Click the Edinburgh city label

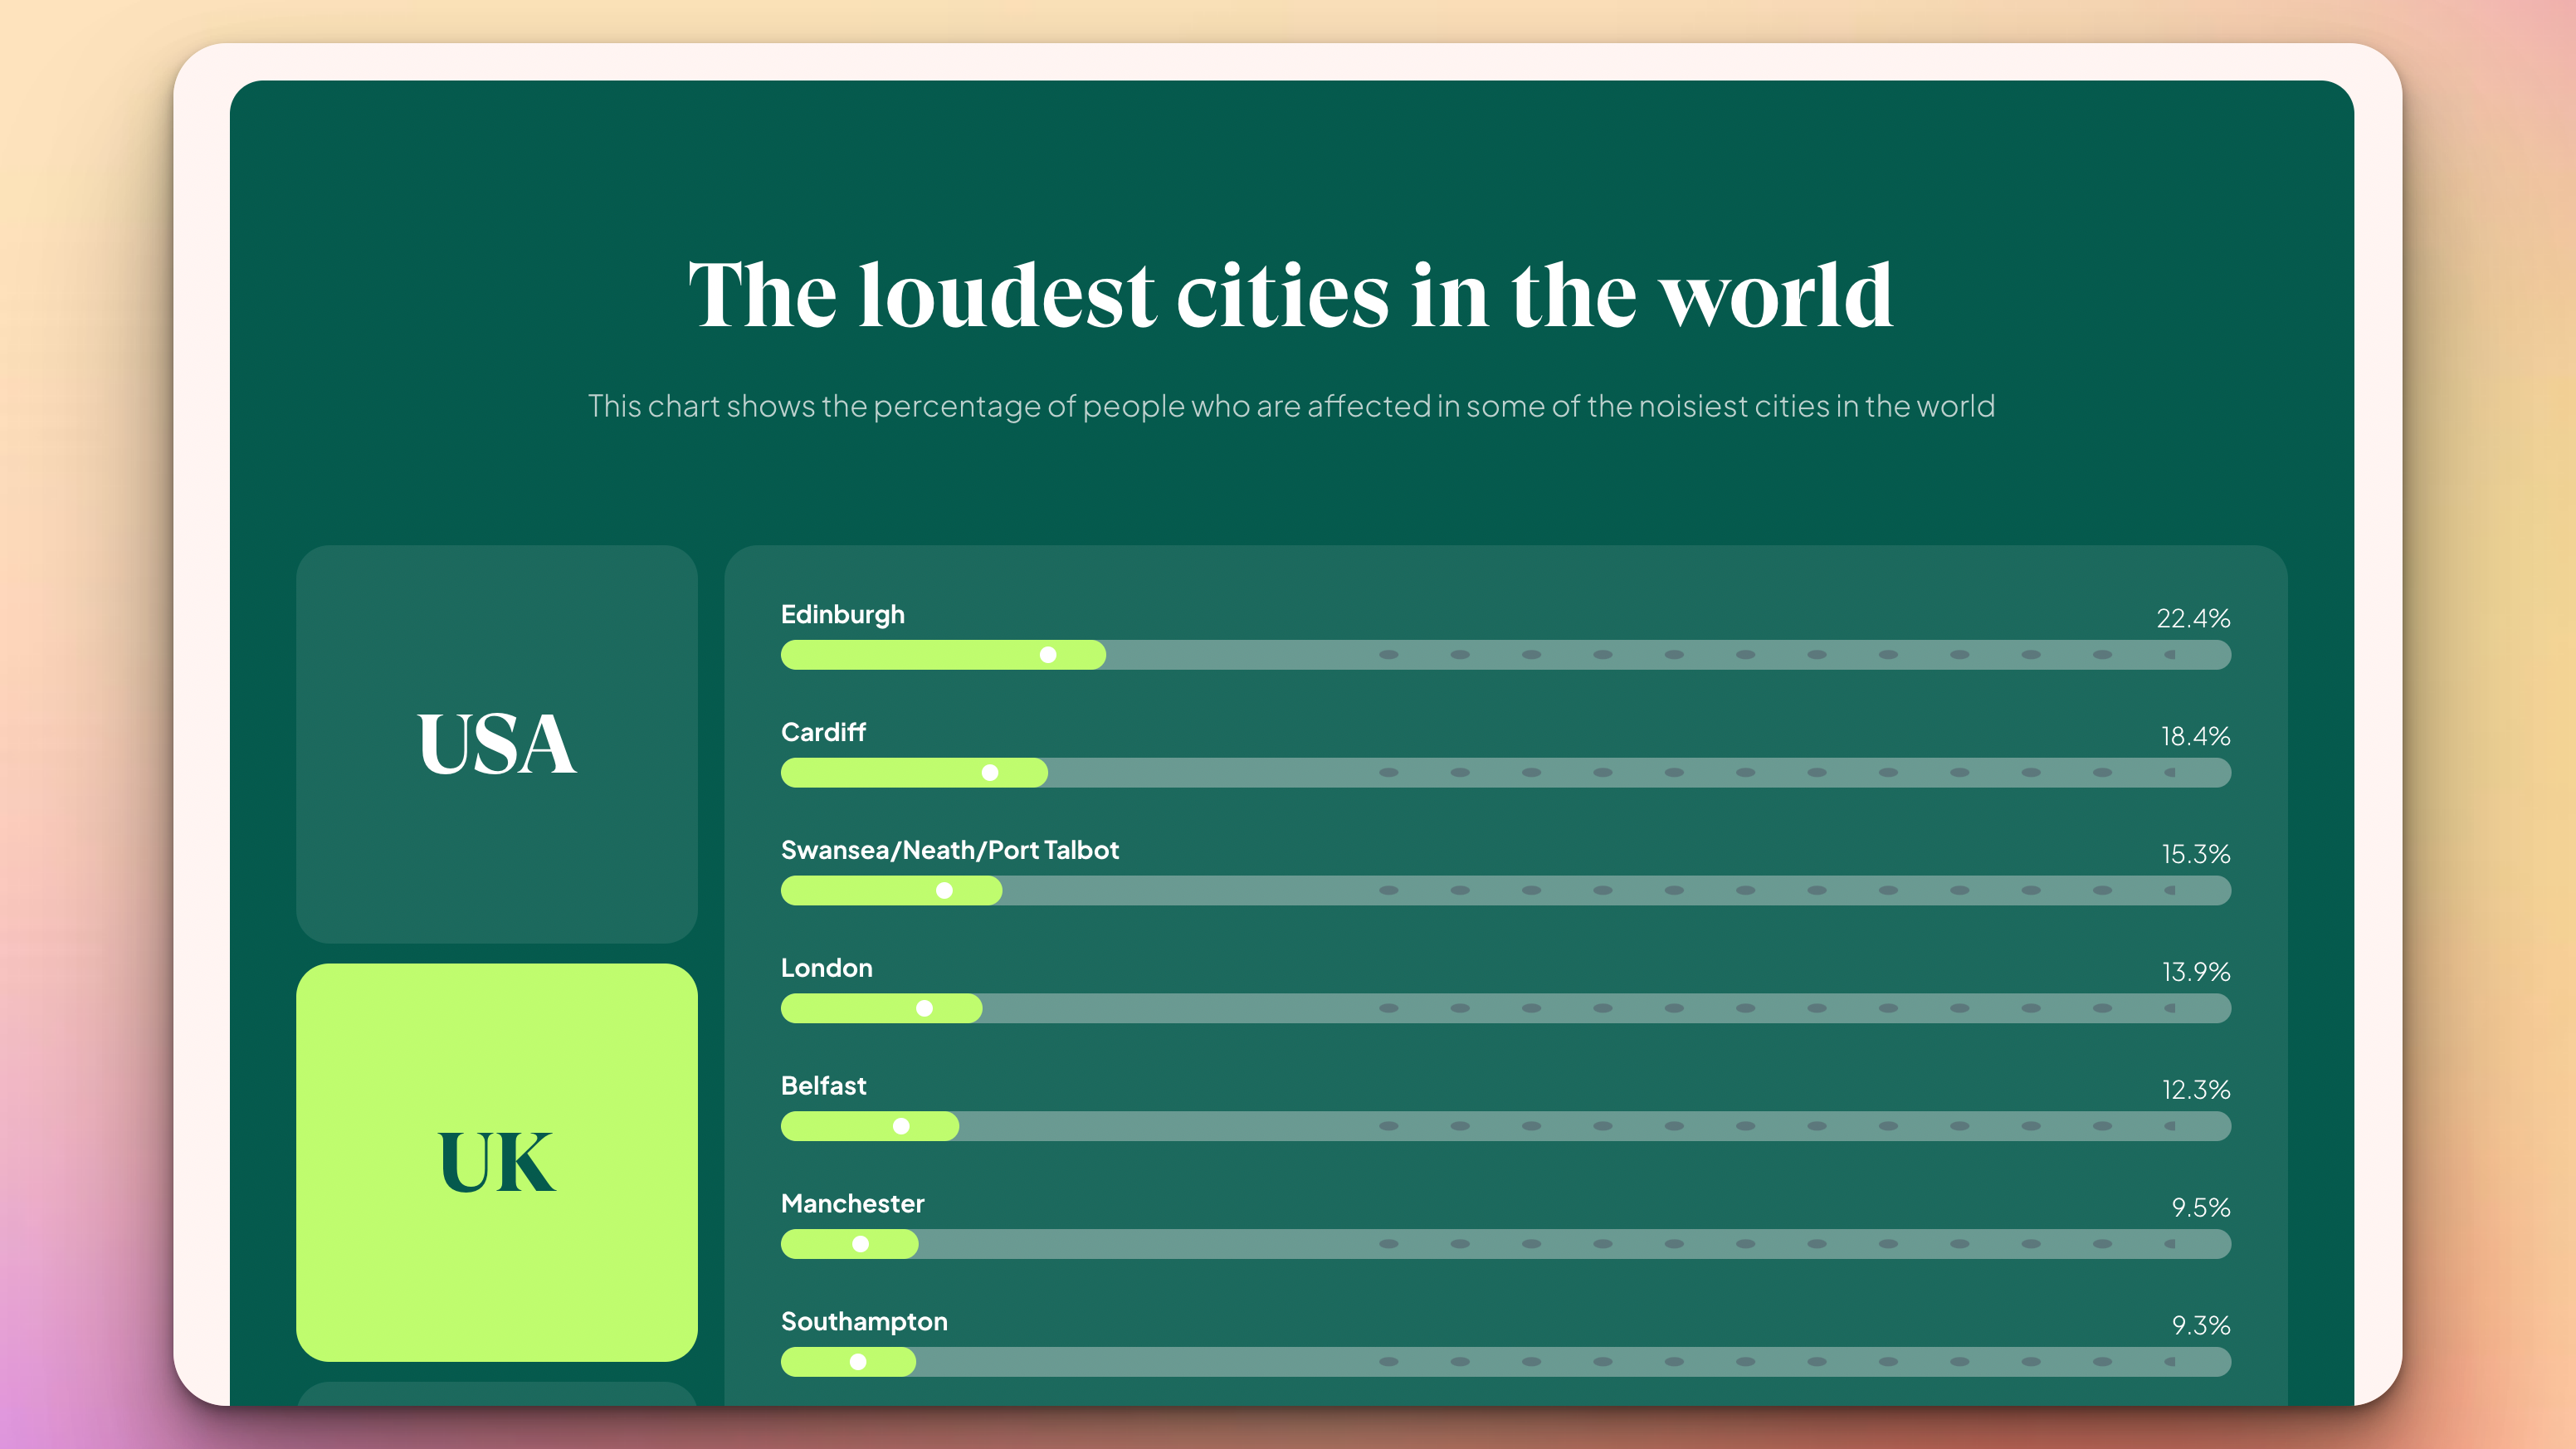[x=842, y=615]
